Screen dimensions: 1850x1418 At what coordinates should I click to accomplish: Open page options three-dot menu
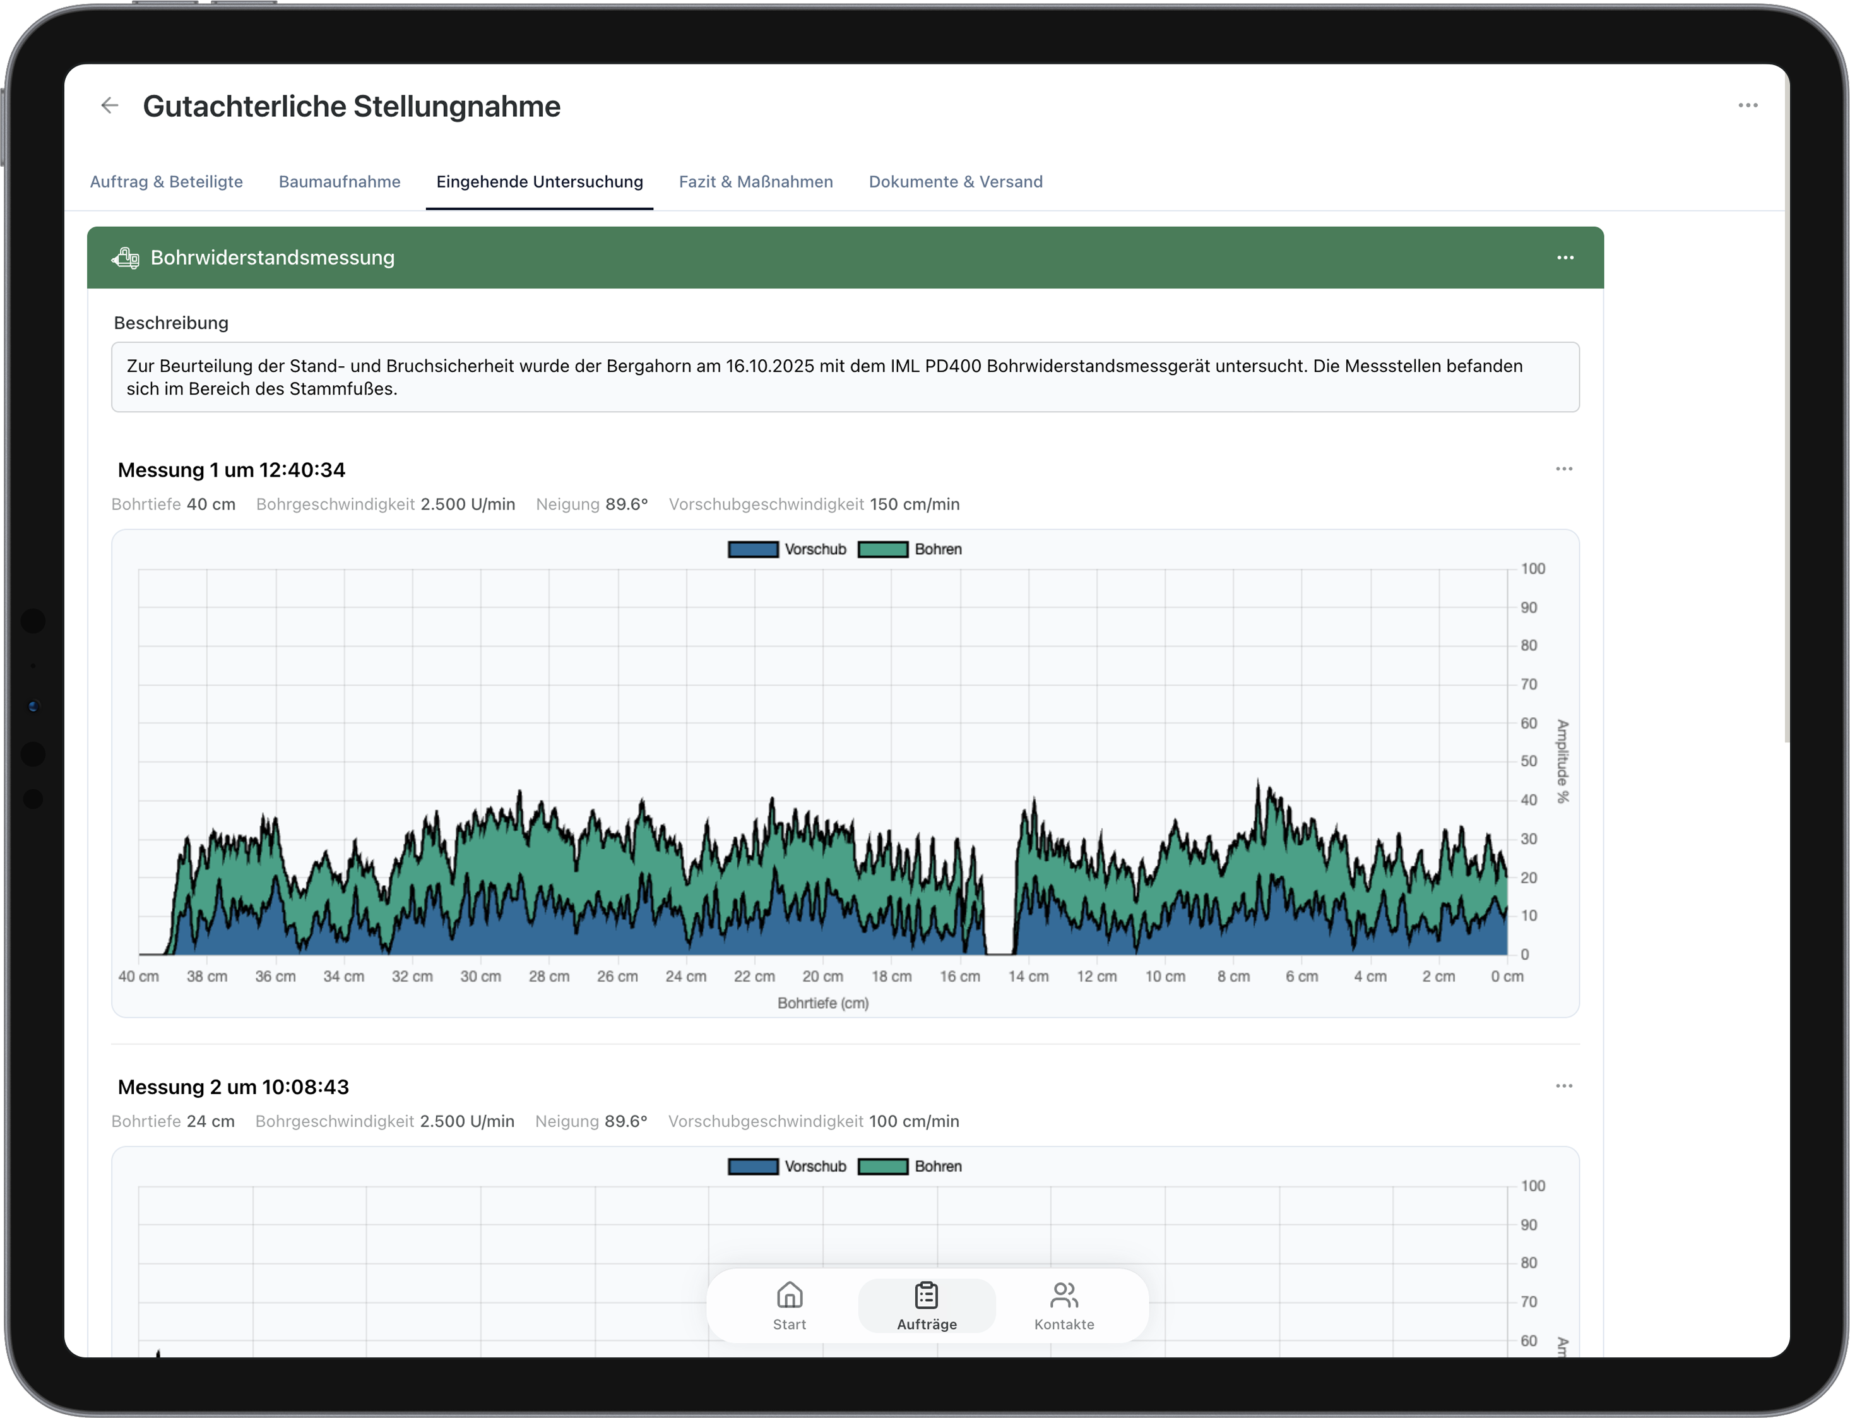(x=1748, y=105)
